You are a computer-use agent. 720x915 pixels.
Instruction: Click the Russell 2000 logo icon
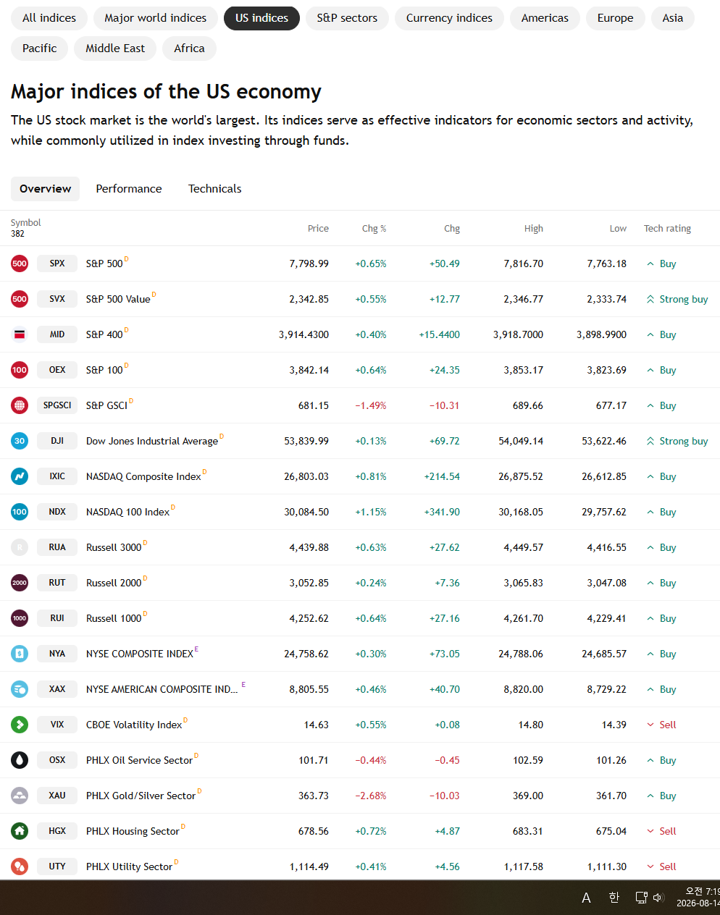[20, 583]
